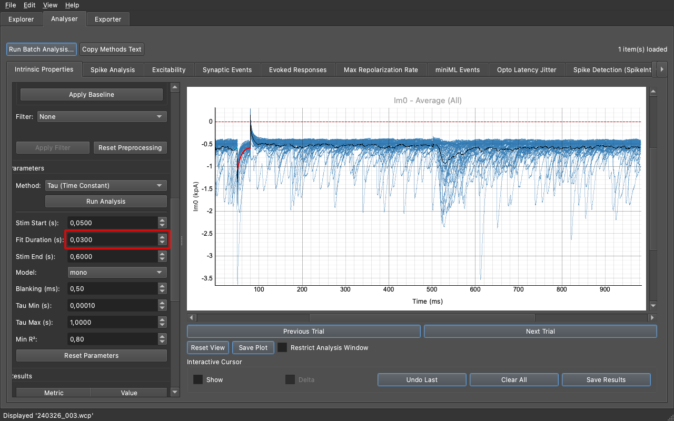Image resolution: width=674 pixels, height=421 pixels.
Task: Open the Excitability tab
Action: point(168,69)
